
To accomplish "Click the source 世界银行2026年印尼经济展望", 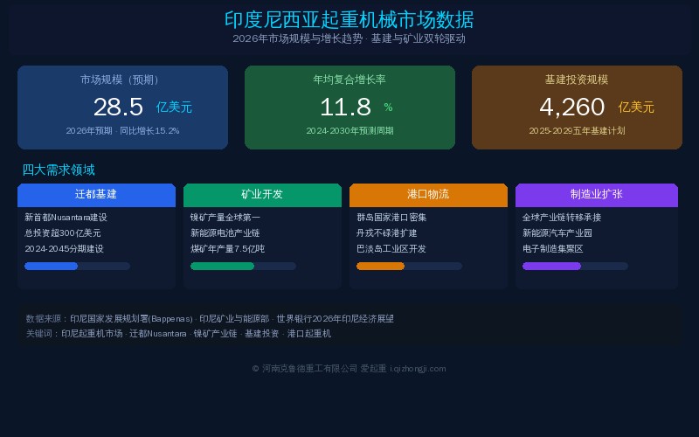I will 336,319.
